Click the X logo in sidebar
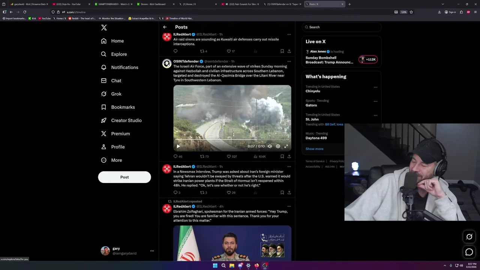Screen dimensions: 480x270 tap(104, 27)
